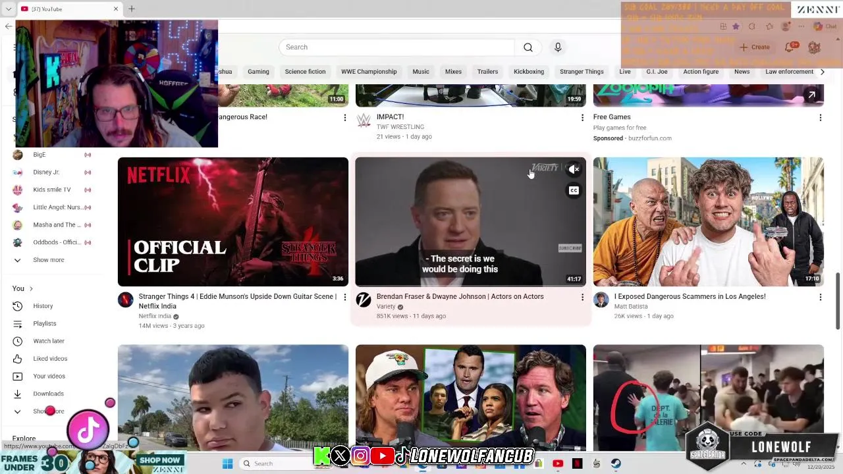The height and width of the screenshot is (474, 843).
Task: Click the page vertical scrollbar
Action: pyautogui.click(x=838, y=300)
